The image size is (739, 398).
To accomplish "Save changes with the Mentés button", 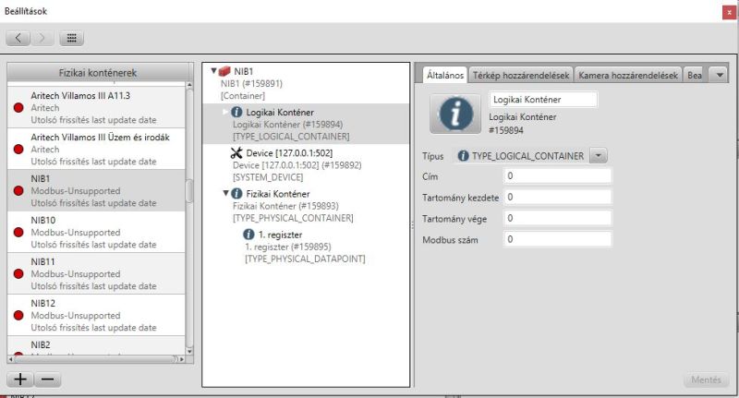I will [706, 380].
